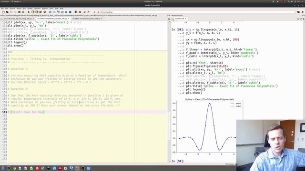Click Browse working directory folder icon
305x171 pixels.
click(x=299, y=12)
